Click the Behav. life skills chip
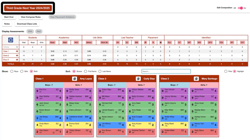 pyautogui.click(x=89, y=42)
